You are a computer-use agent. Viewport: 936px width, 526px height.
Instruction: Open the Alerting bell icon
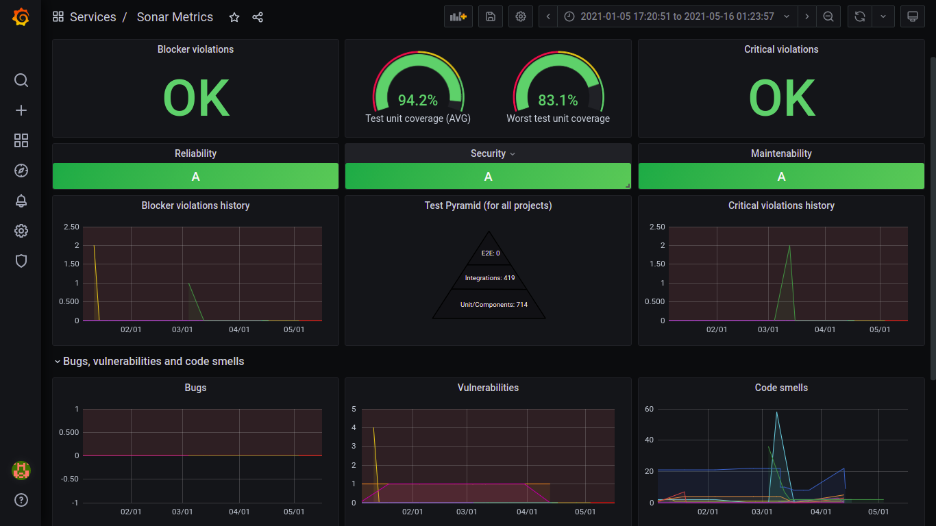[21, 201]
